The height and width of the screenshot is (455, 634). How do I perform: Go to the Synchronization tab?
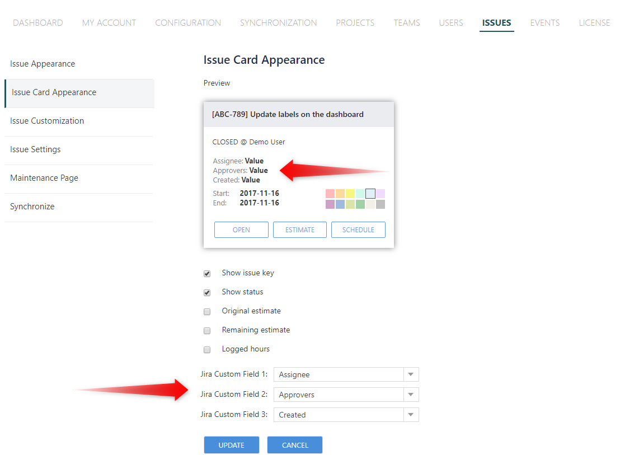(x=278, y=23)
